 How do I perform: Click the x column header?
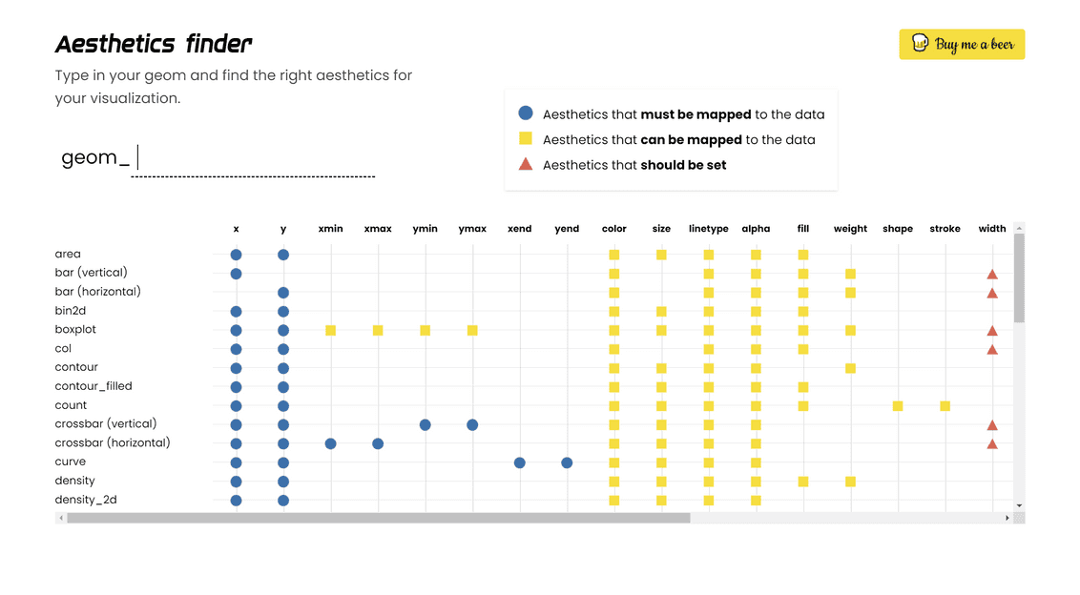(x=236, y=229)
